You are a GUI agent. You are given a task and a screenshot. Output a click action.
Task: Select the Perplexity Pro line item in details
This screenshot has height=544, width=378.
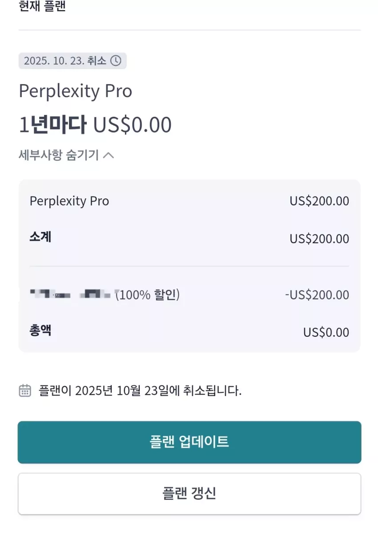(69, 201)
